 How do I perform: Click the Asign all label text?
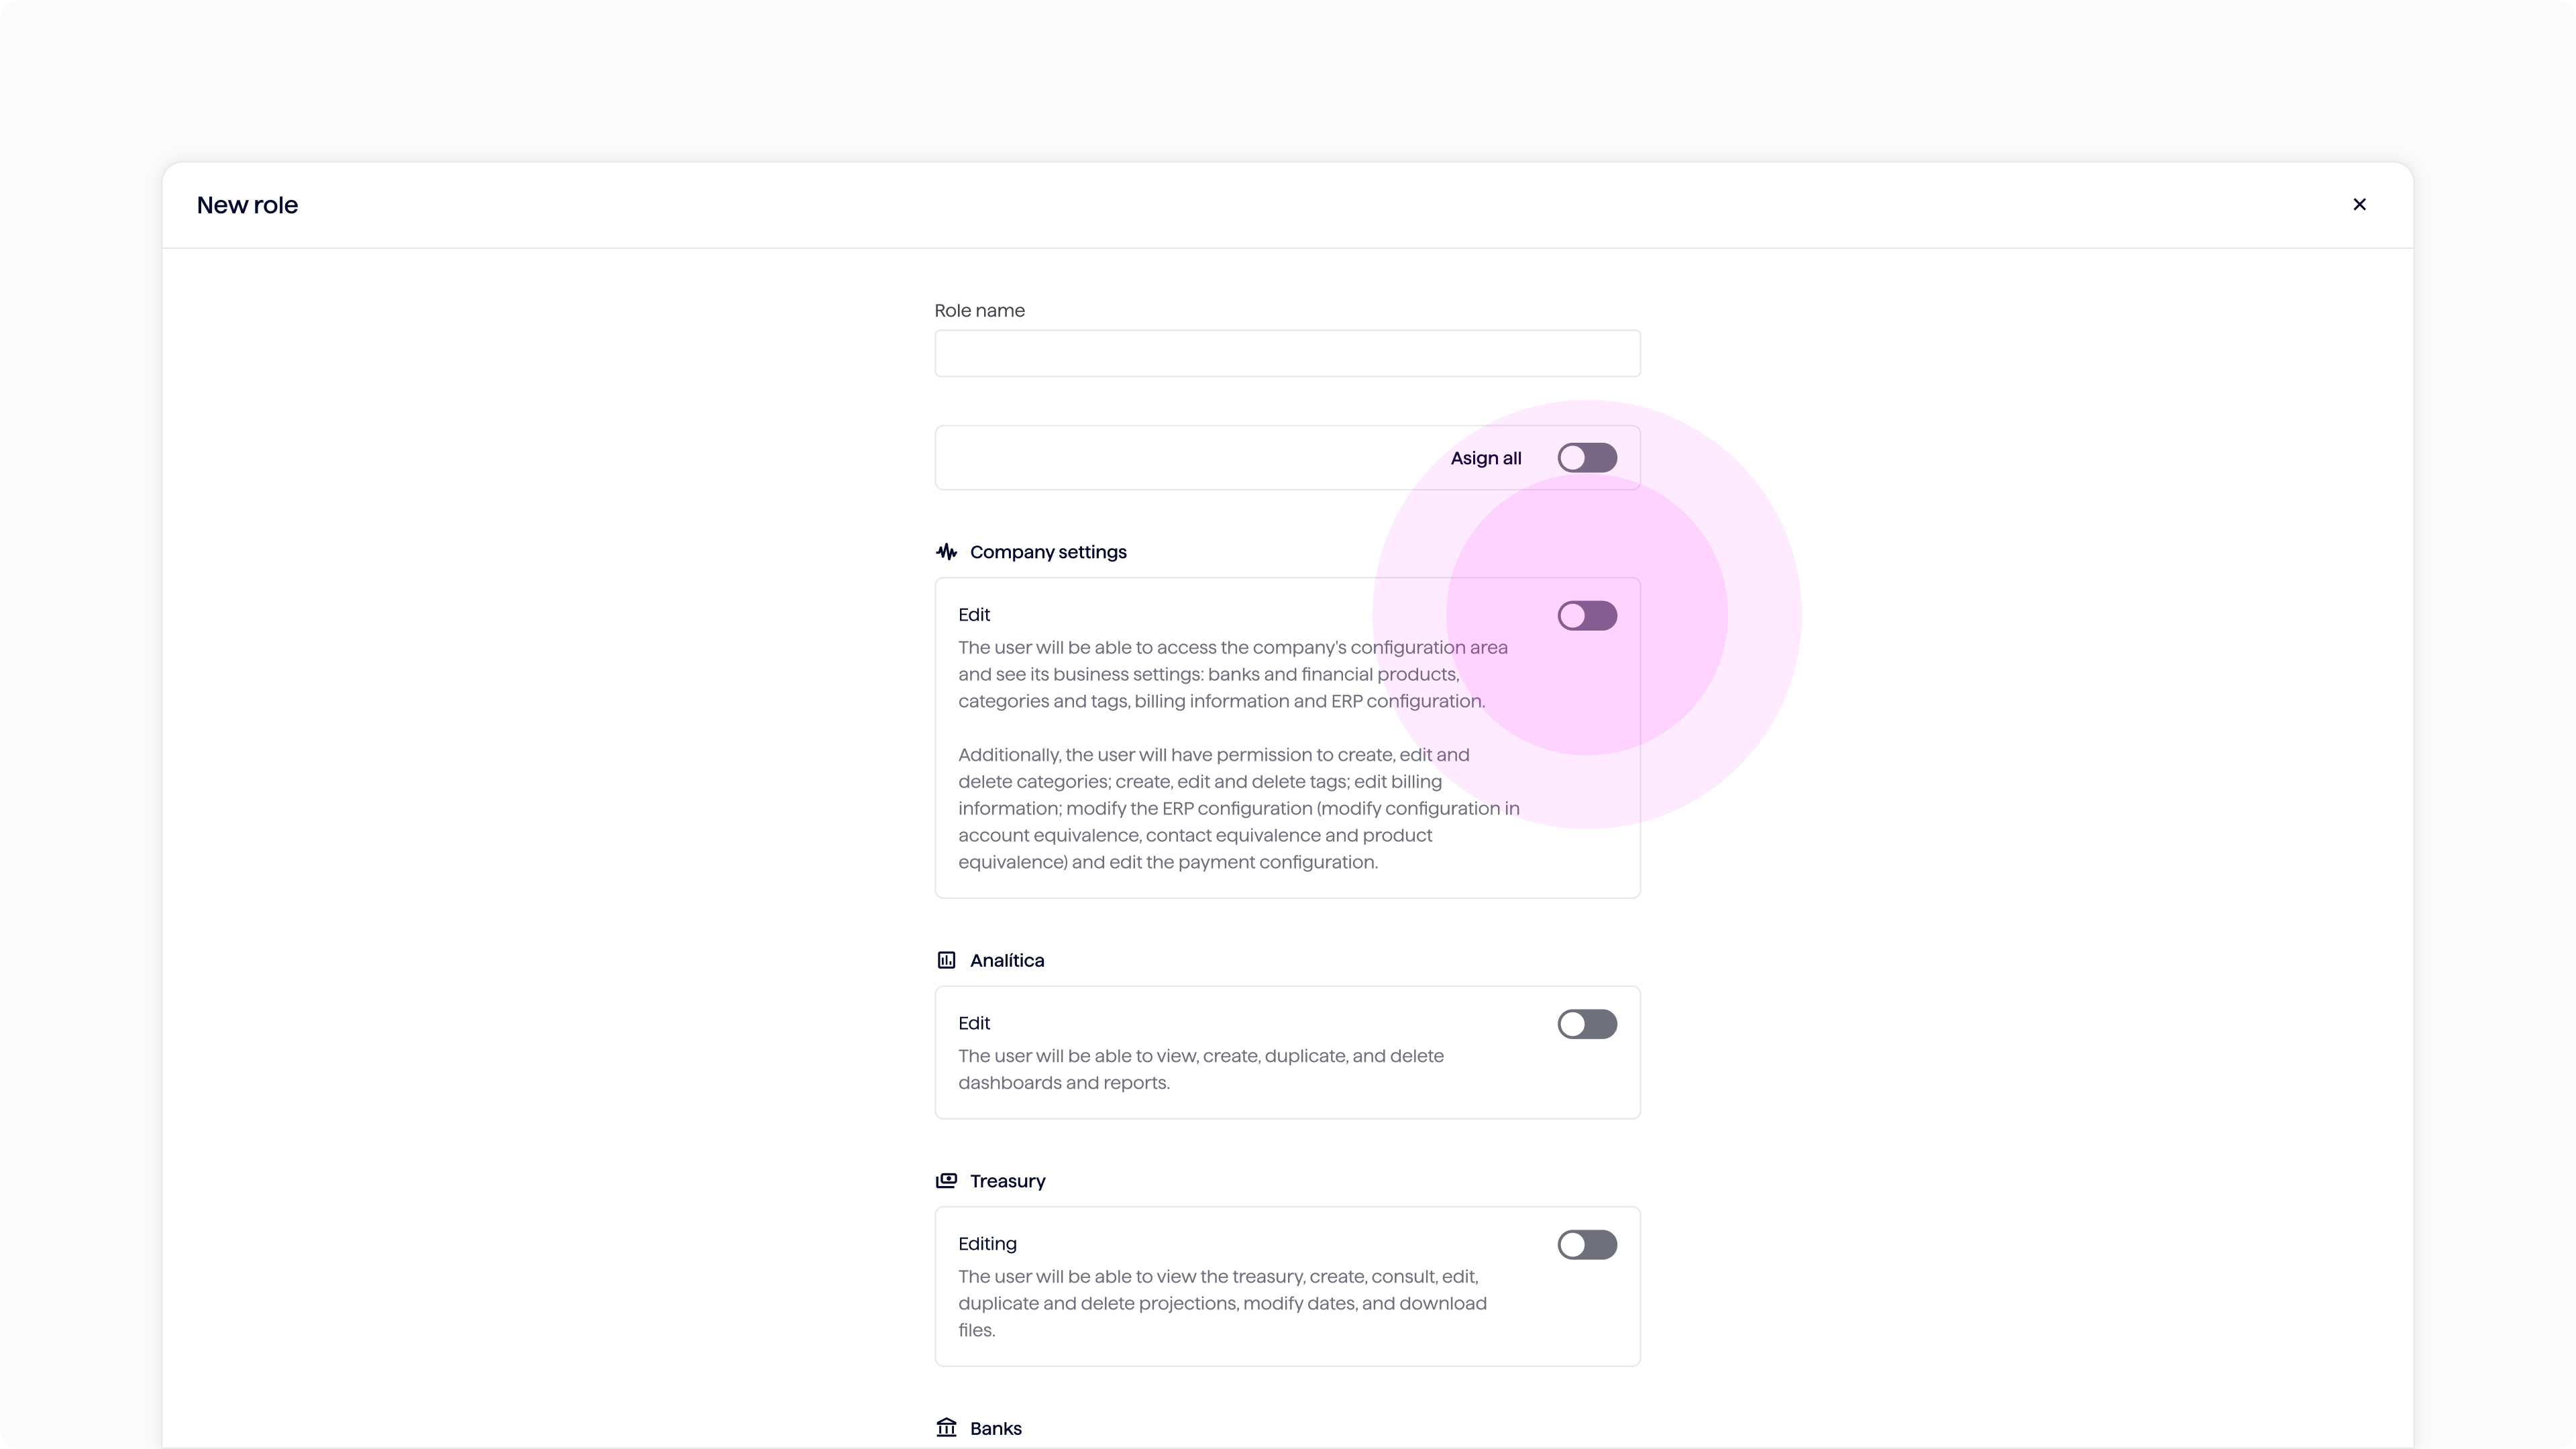tap(1486, 458)
